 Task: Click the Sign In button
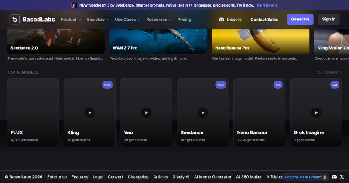coord(329,19)
